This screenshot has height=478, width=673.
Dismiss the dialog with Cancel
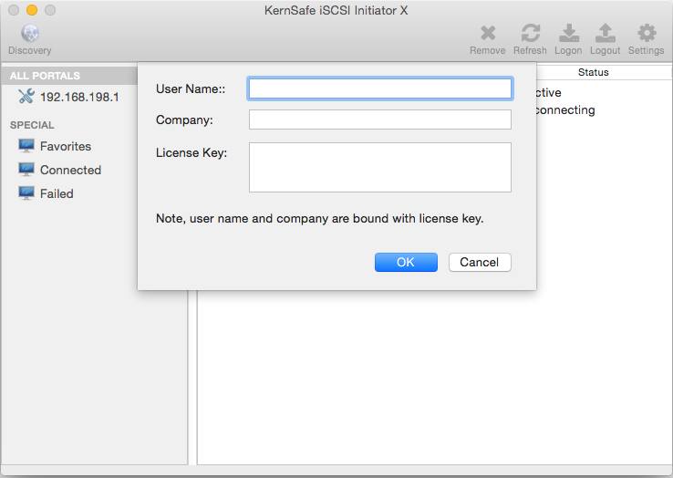[x=480, y=262]
